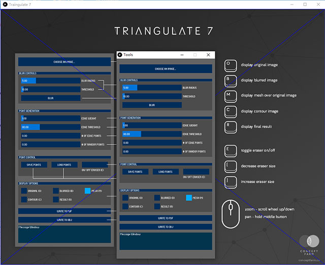
Task: Click Write to PDF in Tools window
Action: [166, 218]
